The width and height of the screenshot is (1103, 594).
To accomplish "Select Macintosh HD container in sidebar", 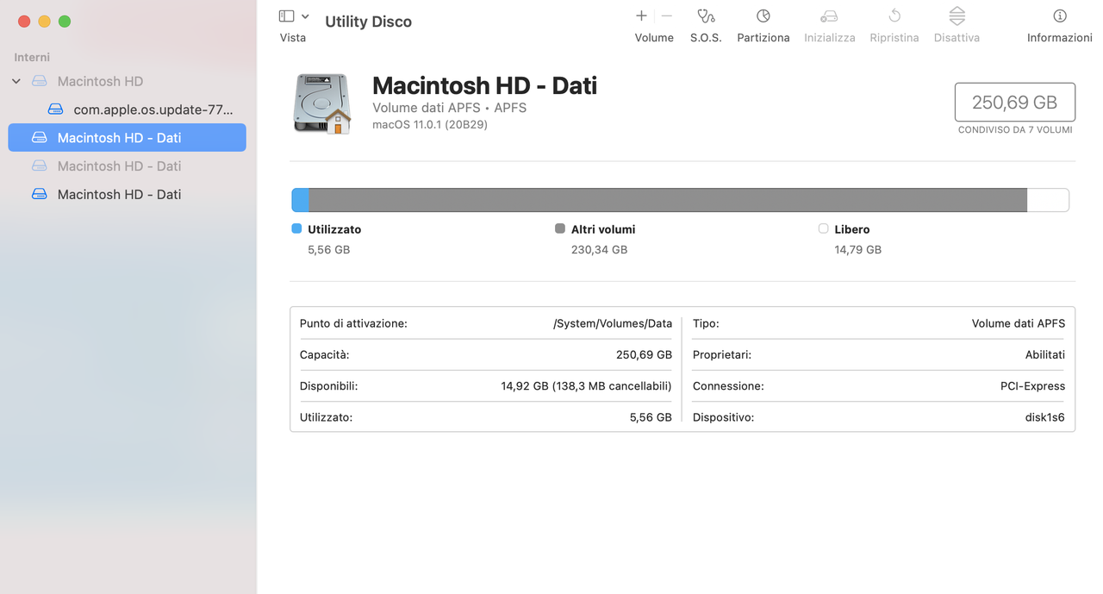I will [127, 81].
